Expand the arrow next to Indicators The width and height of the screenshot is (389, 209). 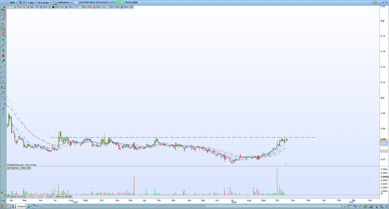pyautogui.click(x=72, y=3)
